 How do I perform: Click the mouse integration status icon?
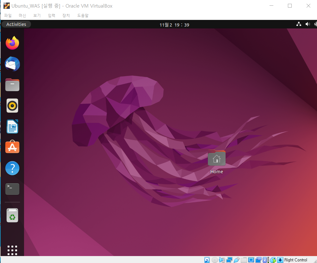tap(273, 260)
